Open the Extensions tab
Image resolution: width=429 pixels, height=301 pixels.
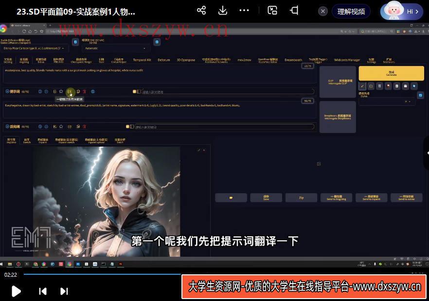(x=389, y=60)
